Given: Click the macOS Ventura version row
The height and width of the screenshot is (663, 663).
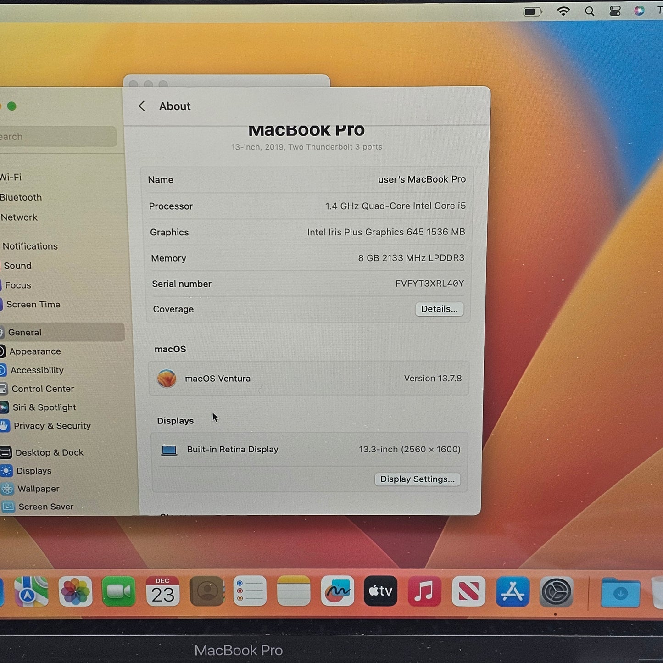Looking at the screenshot, I should pyautogui.click(x=308, y=378).
